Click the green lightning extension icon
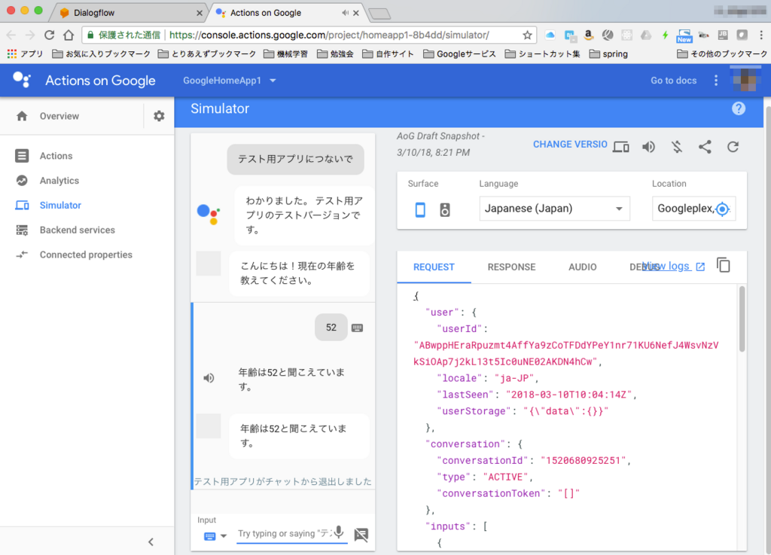 [665, 35]
